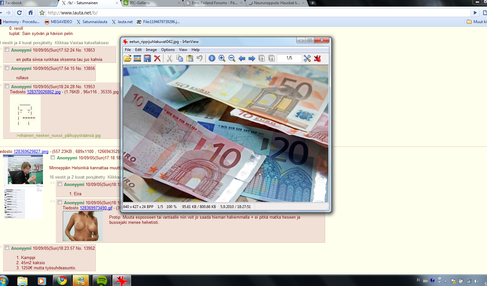Show hidden system tray icons

point(445,281)
